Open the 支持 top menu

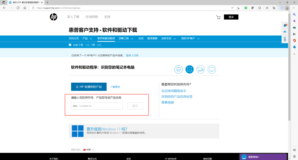(x=107, y=17)
